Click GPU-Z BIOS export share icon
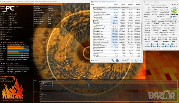Screen dimensions: 179x103 coord(171,17)
